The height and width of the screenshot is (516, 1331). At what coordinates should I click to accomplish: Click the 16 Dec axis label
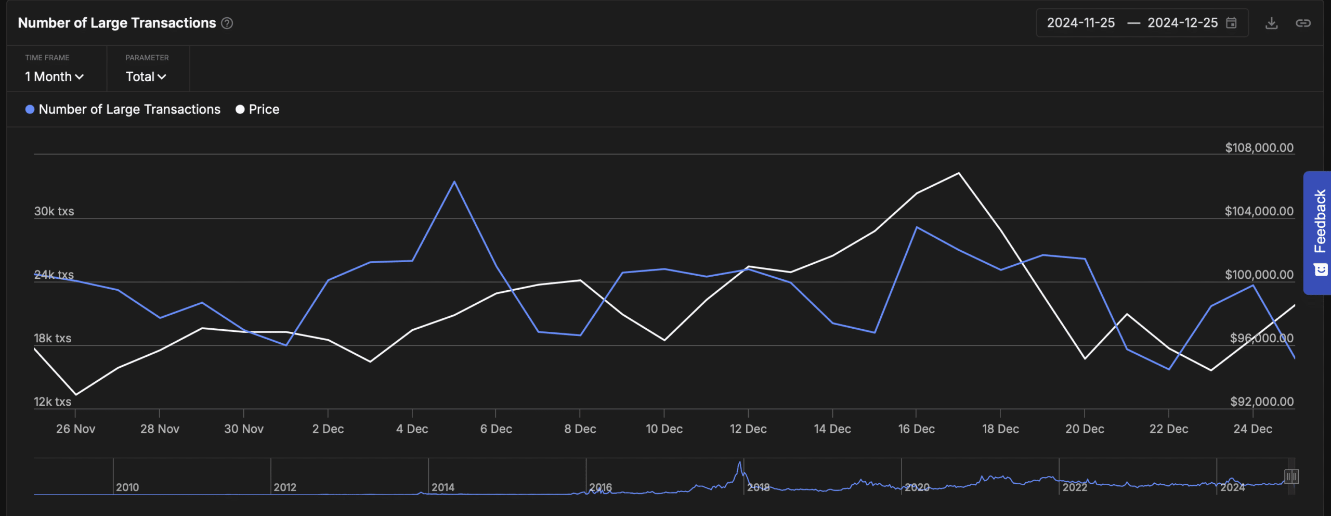[x=916, y=429]
